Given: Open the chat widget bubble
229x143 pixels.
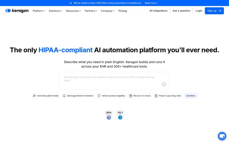Looking at the screenshot, I should pos(222,136).
